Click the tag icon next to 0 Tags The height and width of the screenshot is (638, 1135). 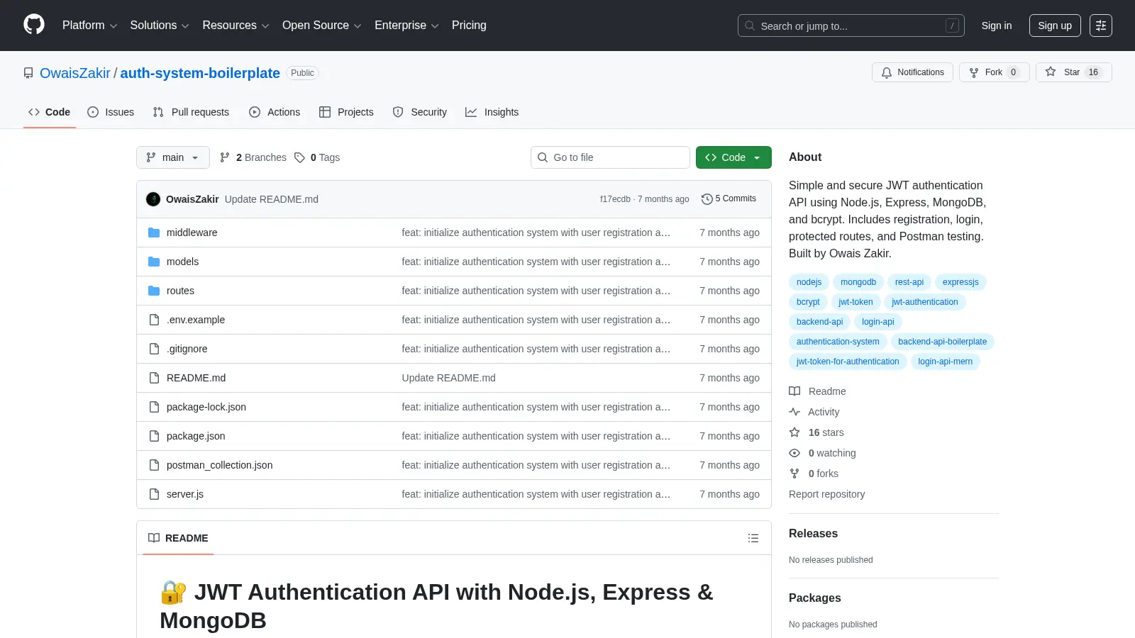(300, 157)
